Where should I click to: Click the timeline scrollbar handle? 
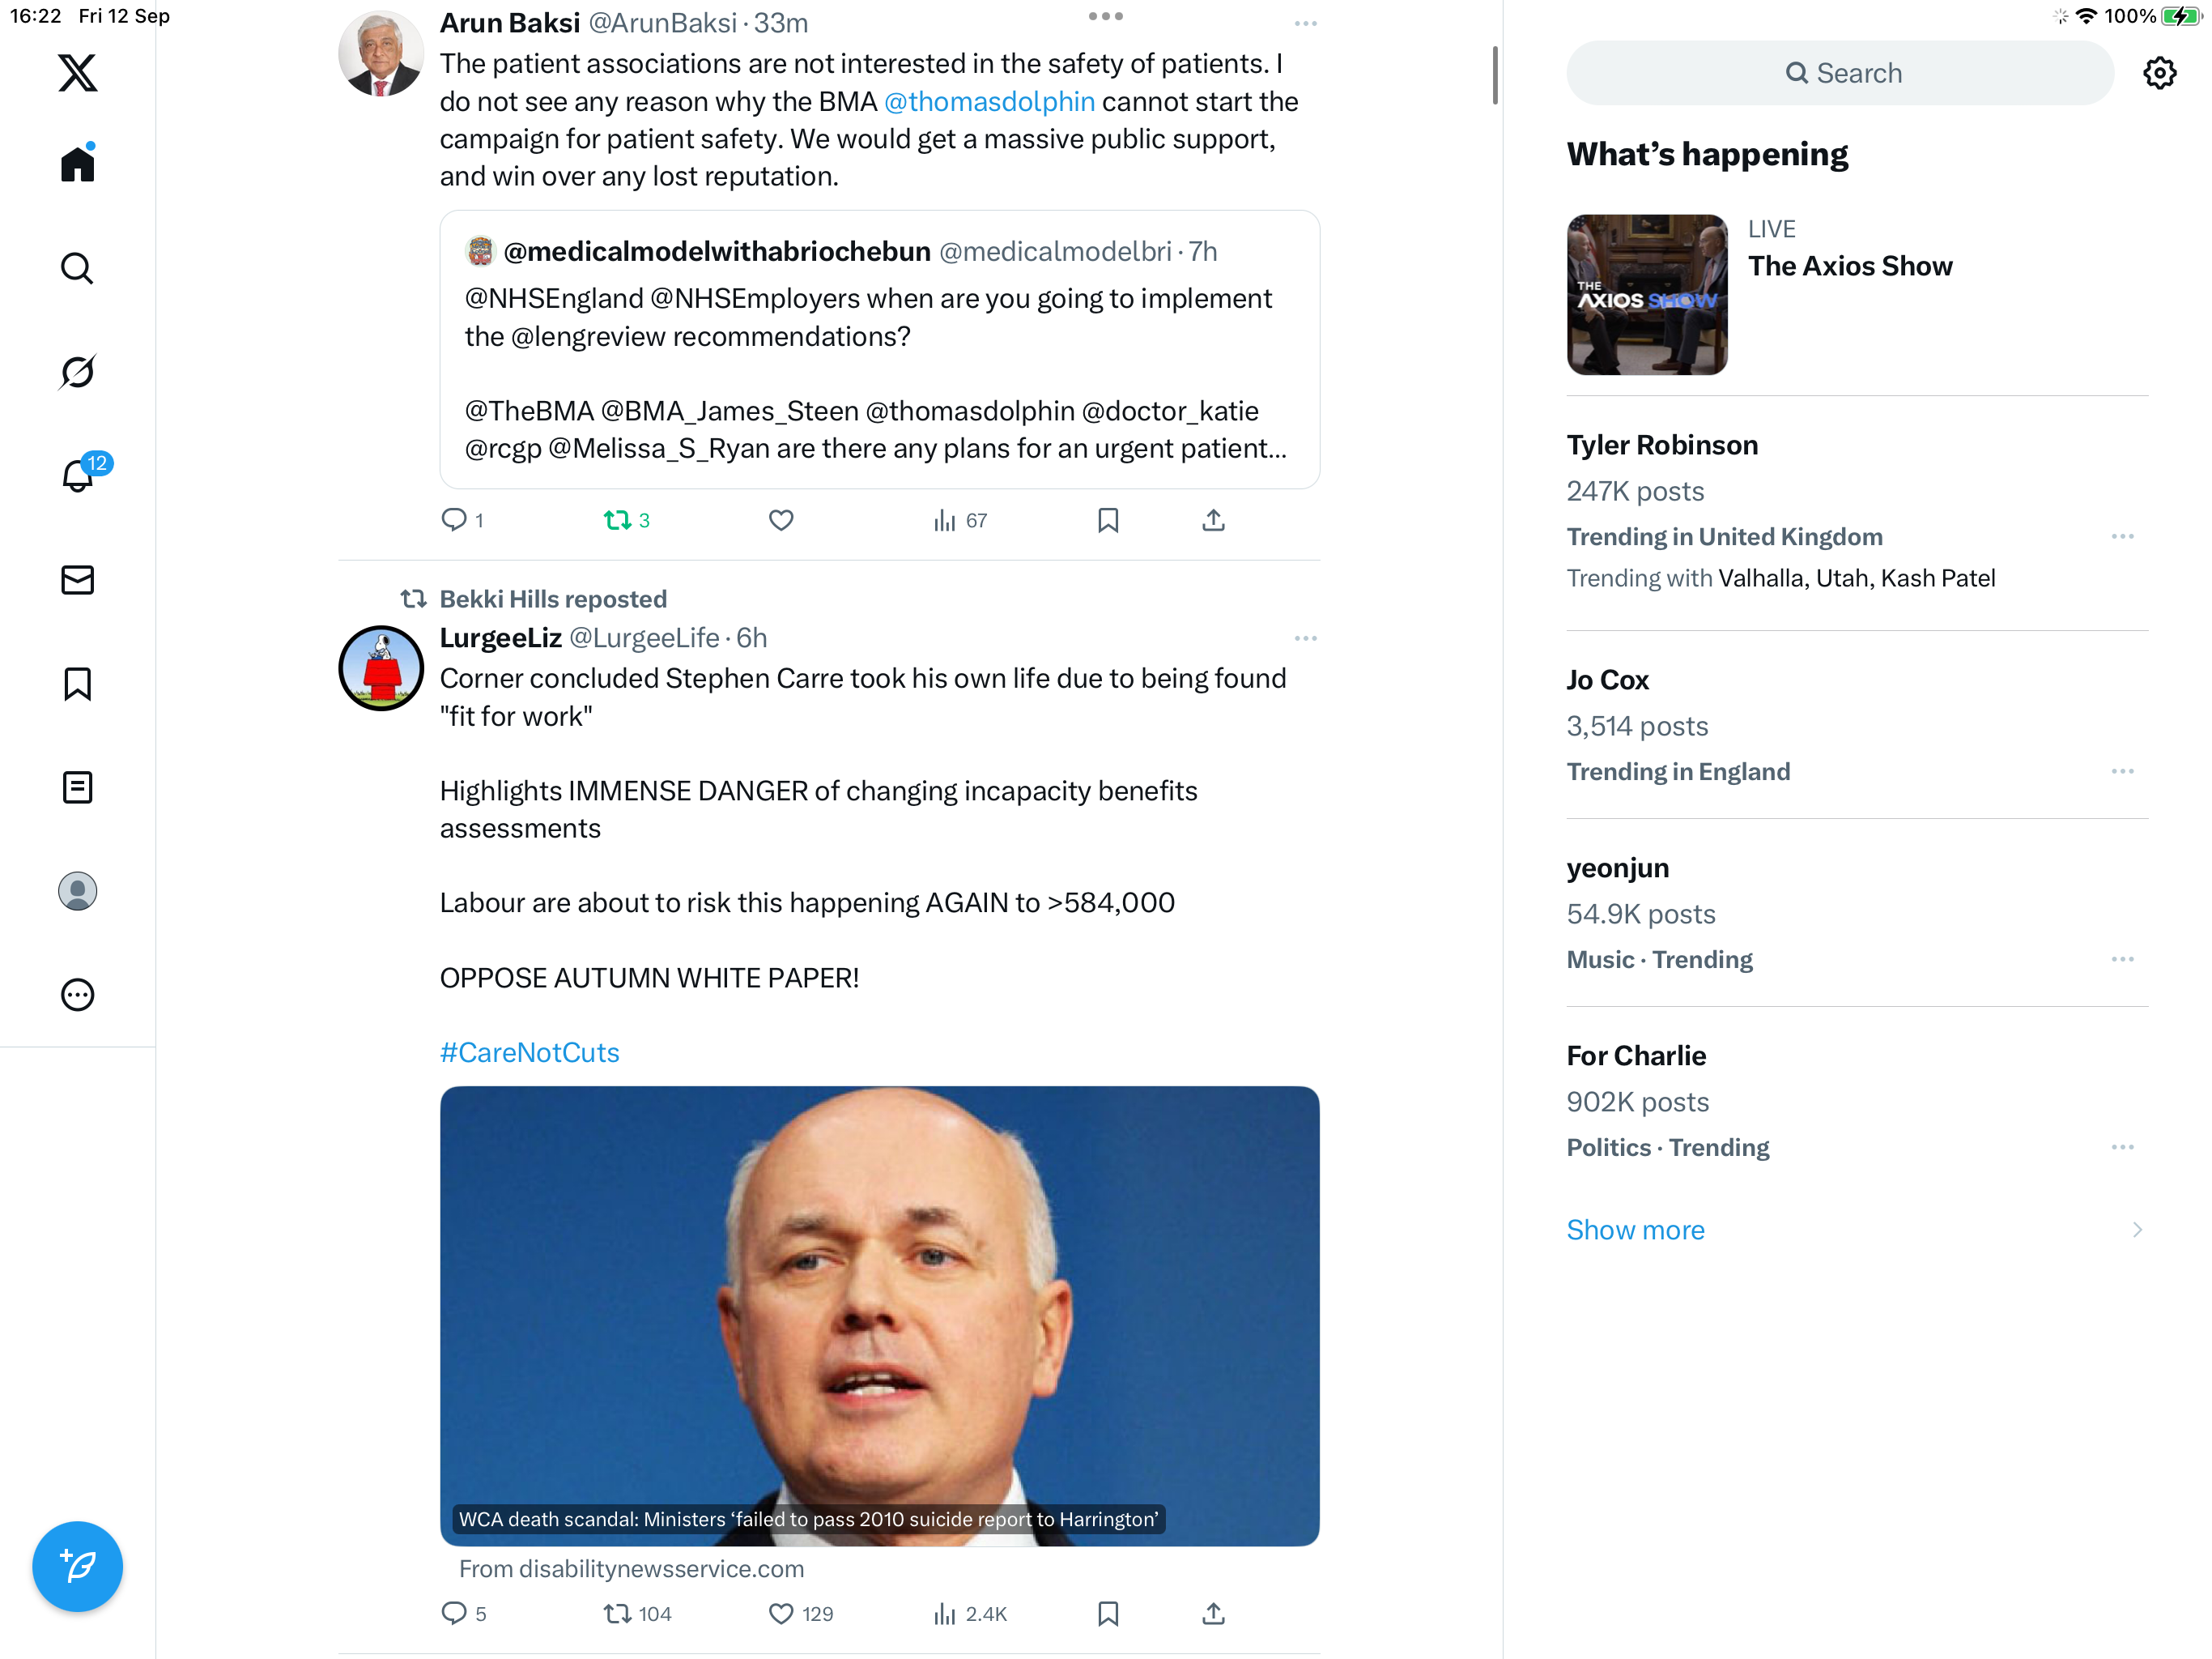pyautogui.click(x=1495, y=75)
